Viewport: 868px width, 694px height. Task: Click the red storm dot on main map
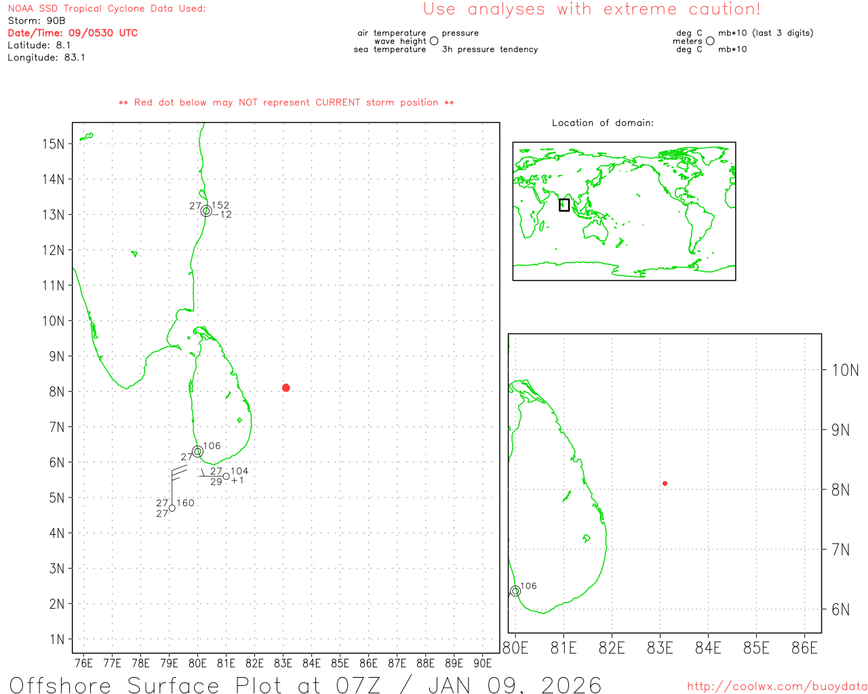point(286,388)
